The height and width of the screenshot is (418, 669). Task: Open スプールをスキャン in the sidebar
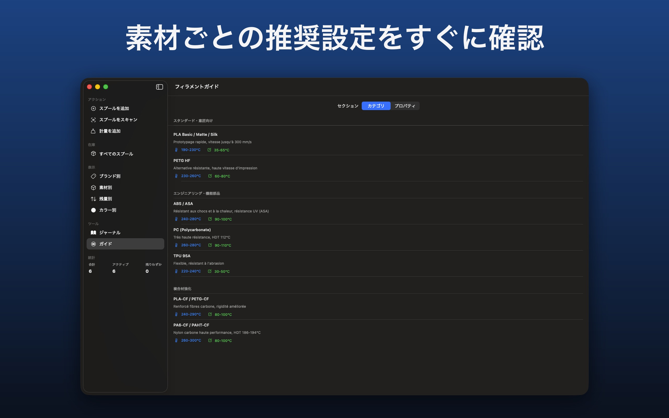125,120
